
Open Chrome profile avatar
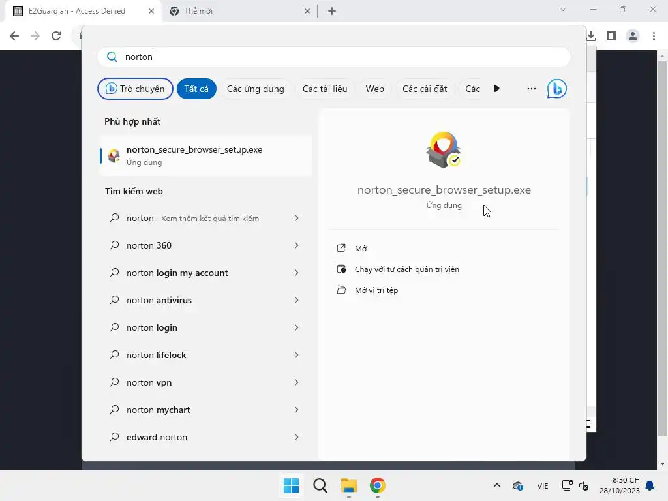point(633,36)
